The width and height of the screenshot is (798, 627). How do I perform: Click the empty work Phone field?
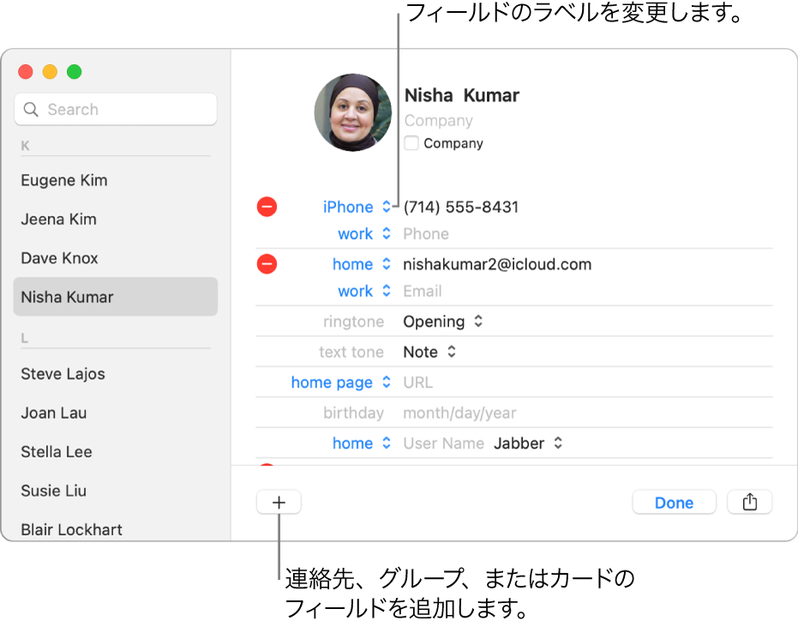tap(426, 233)
